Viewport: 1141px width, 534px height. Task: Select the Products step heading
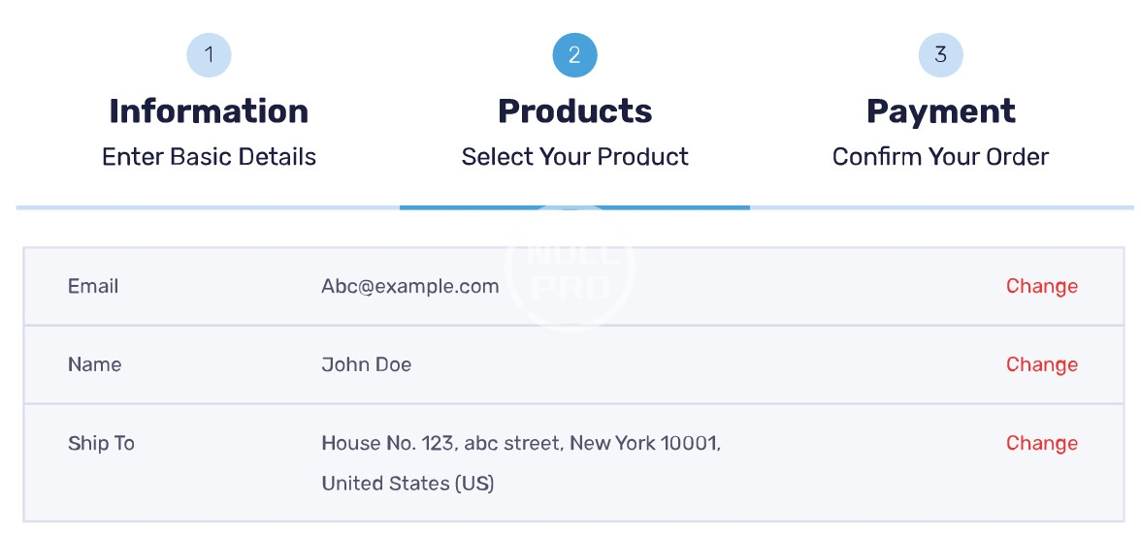[x=574, y=111]
